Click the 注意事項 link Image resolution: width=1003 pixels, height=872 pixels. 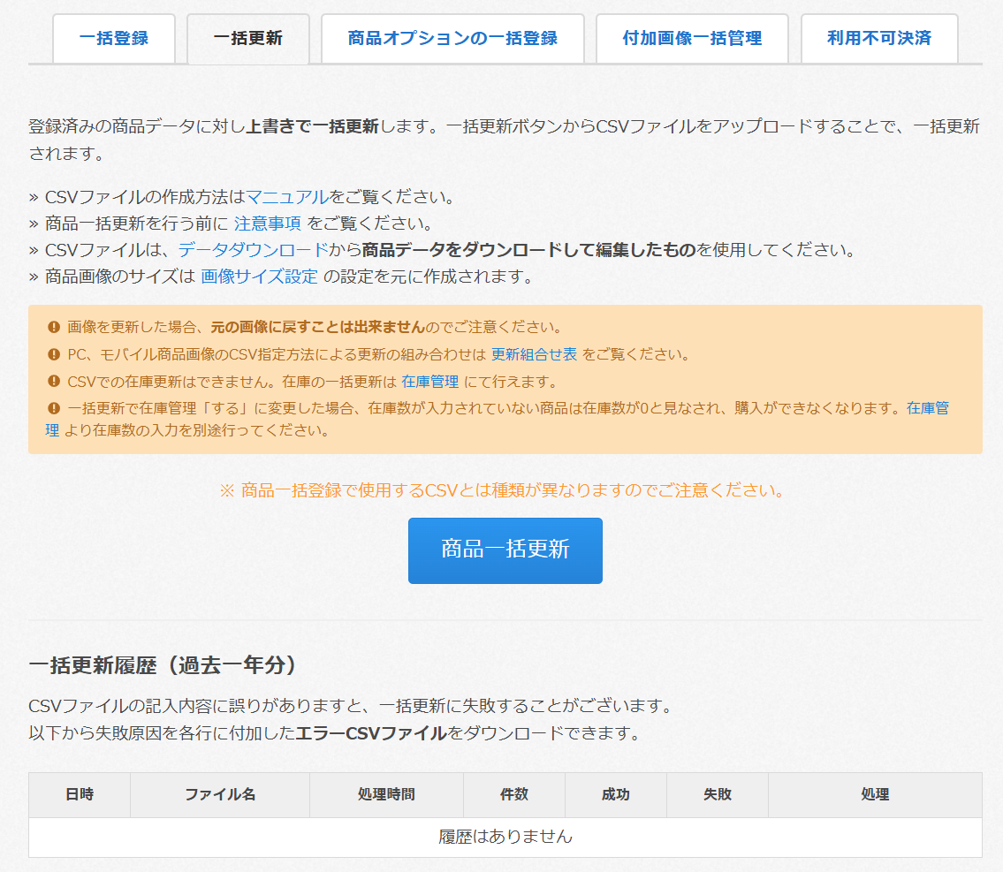click(268, 224)
